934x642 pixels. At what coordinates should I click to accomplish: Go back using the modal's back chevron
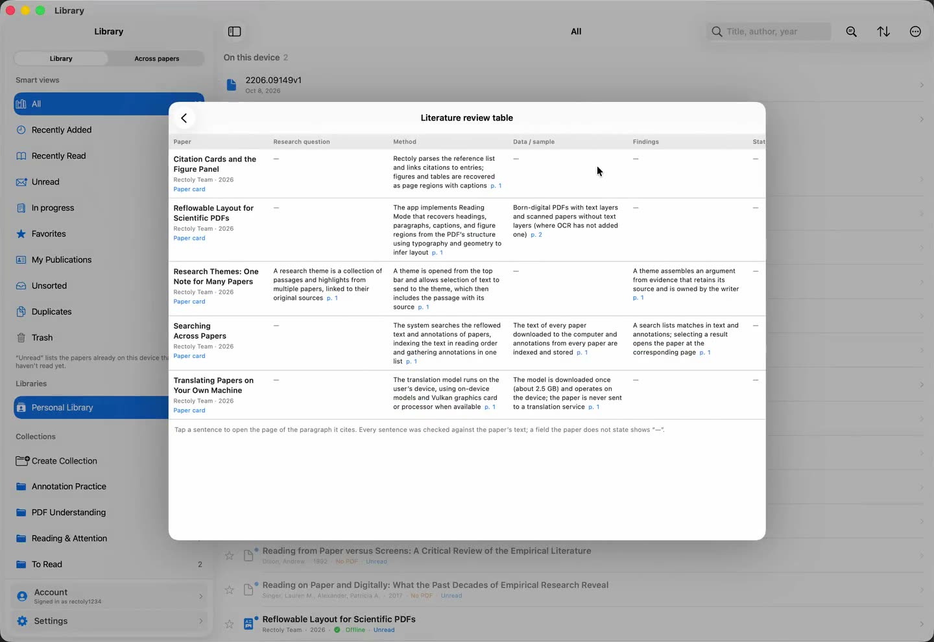pyautogui.click(x=184, y=118)
